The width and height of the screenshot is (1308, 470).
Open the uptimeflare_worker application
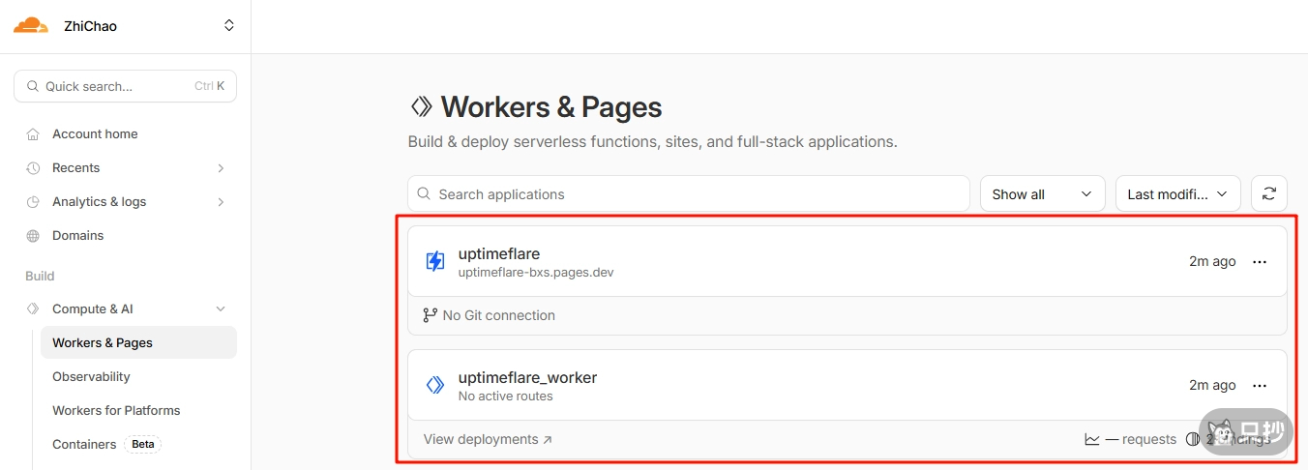coord(528,378)
